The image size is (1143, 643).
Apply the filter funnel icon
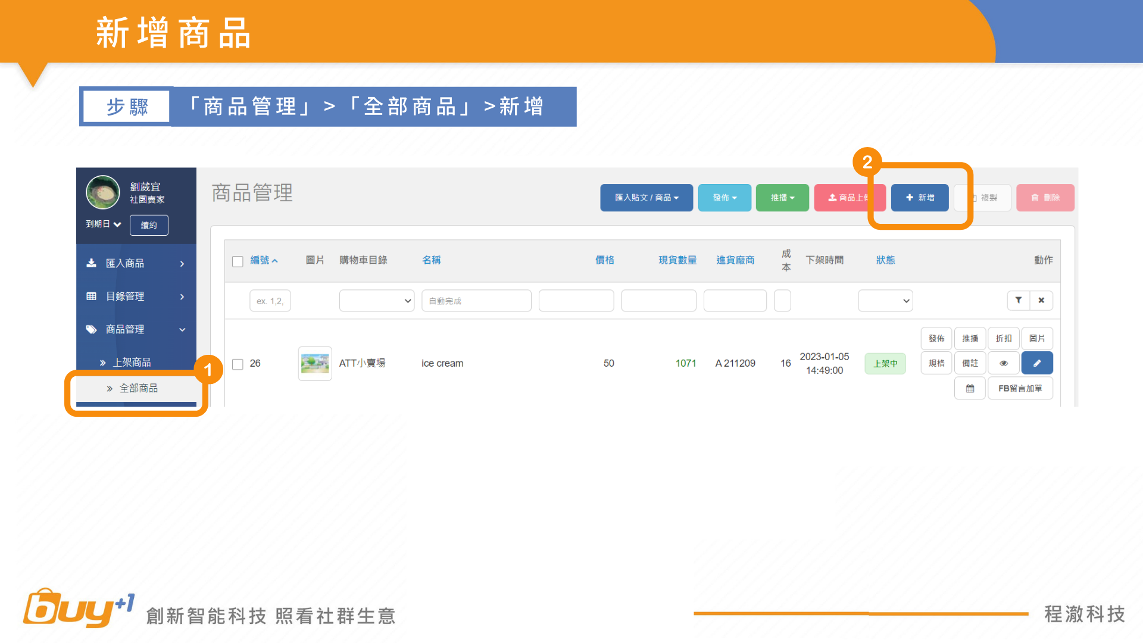tap(1018, 301)
